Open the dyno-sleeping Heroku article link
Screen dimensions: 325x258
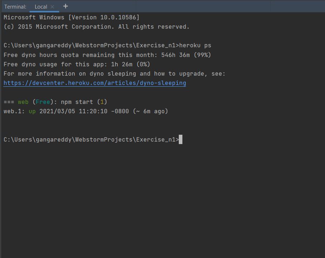click(x=95, y=83)
